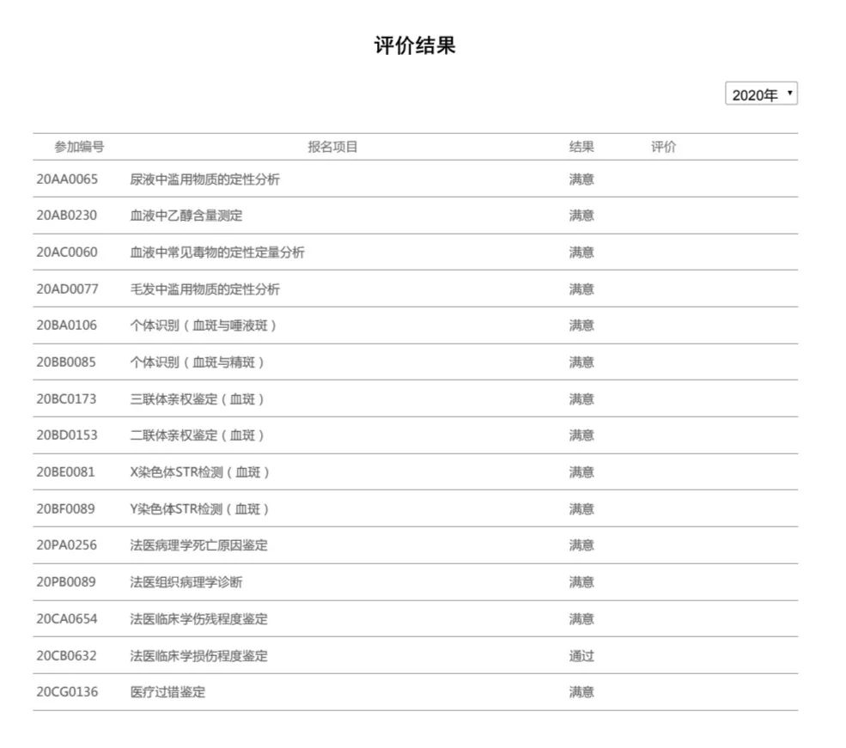The image size is (846, 748).
Task: Click the 满意 result for 20BA0106
Action: (x=581, y=325)
